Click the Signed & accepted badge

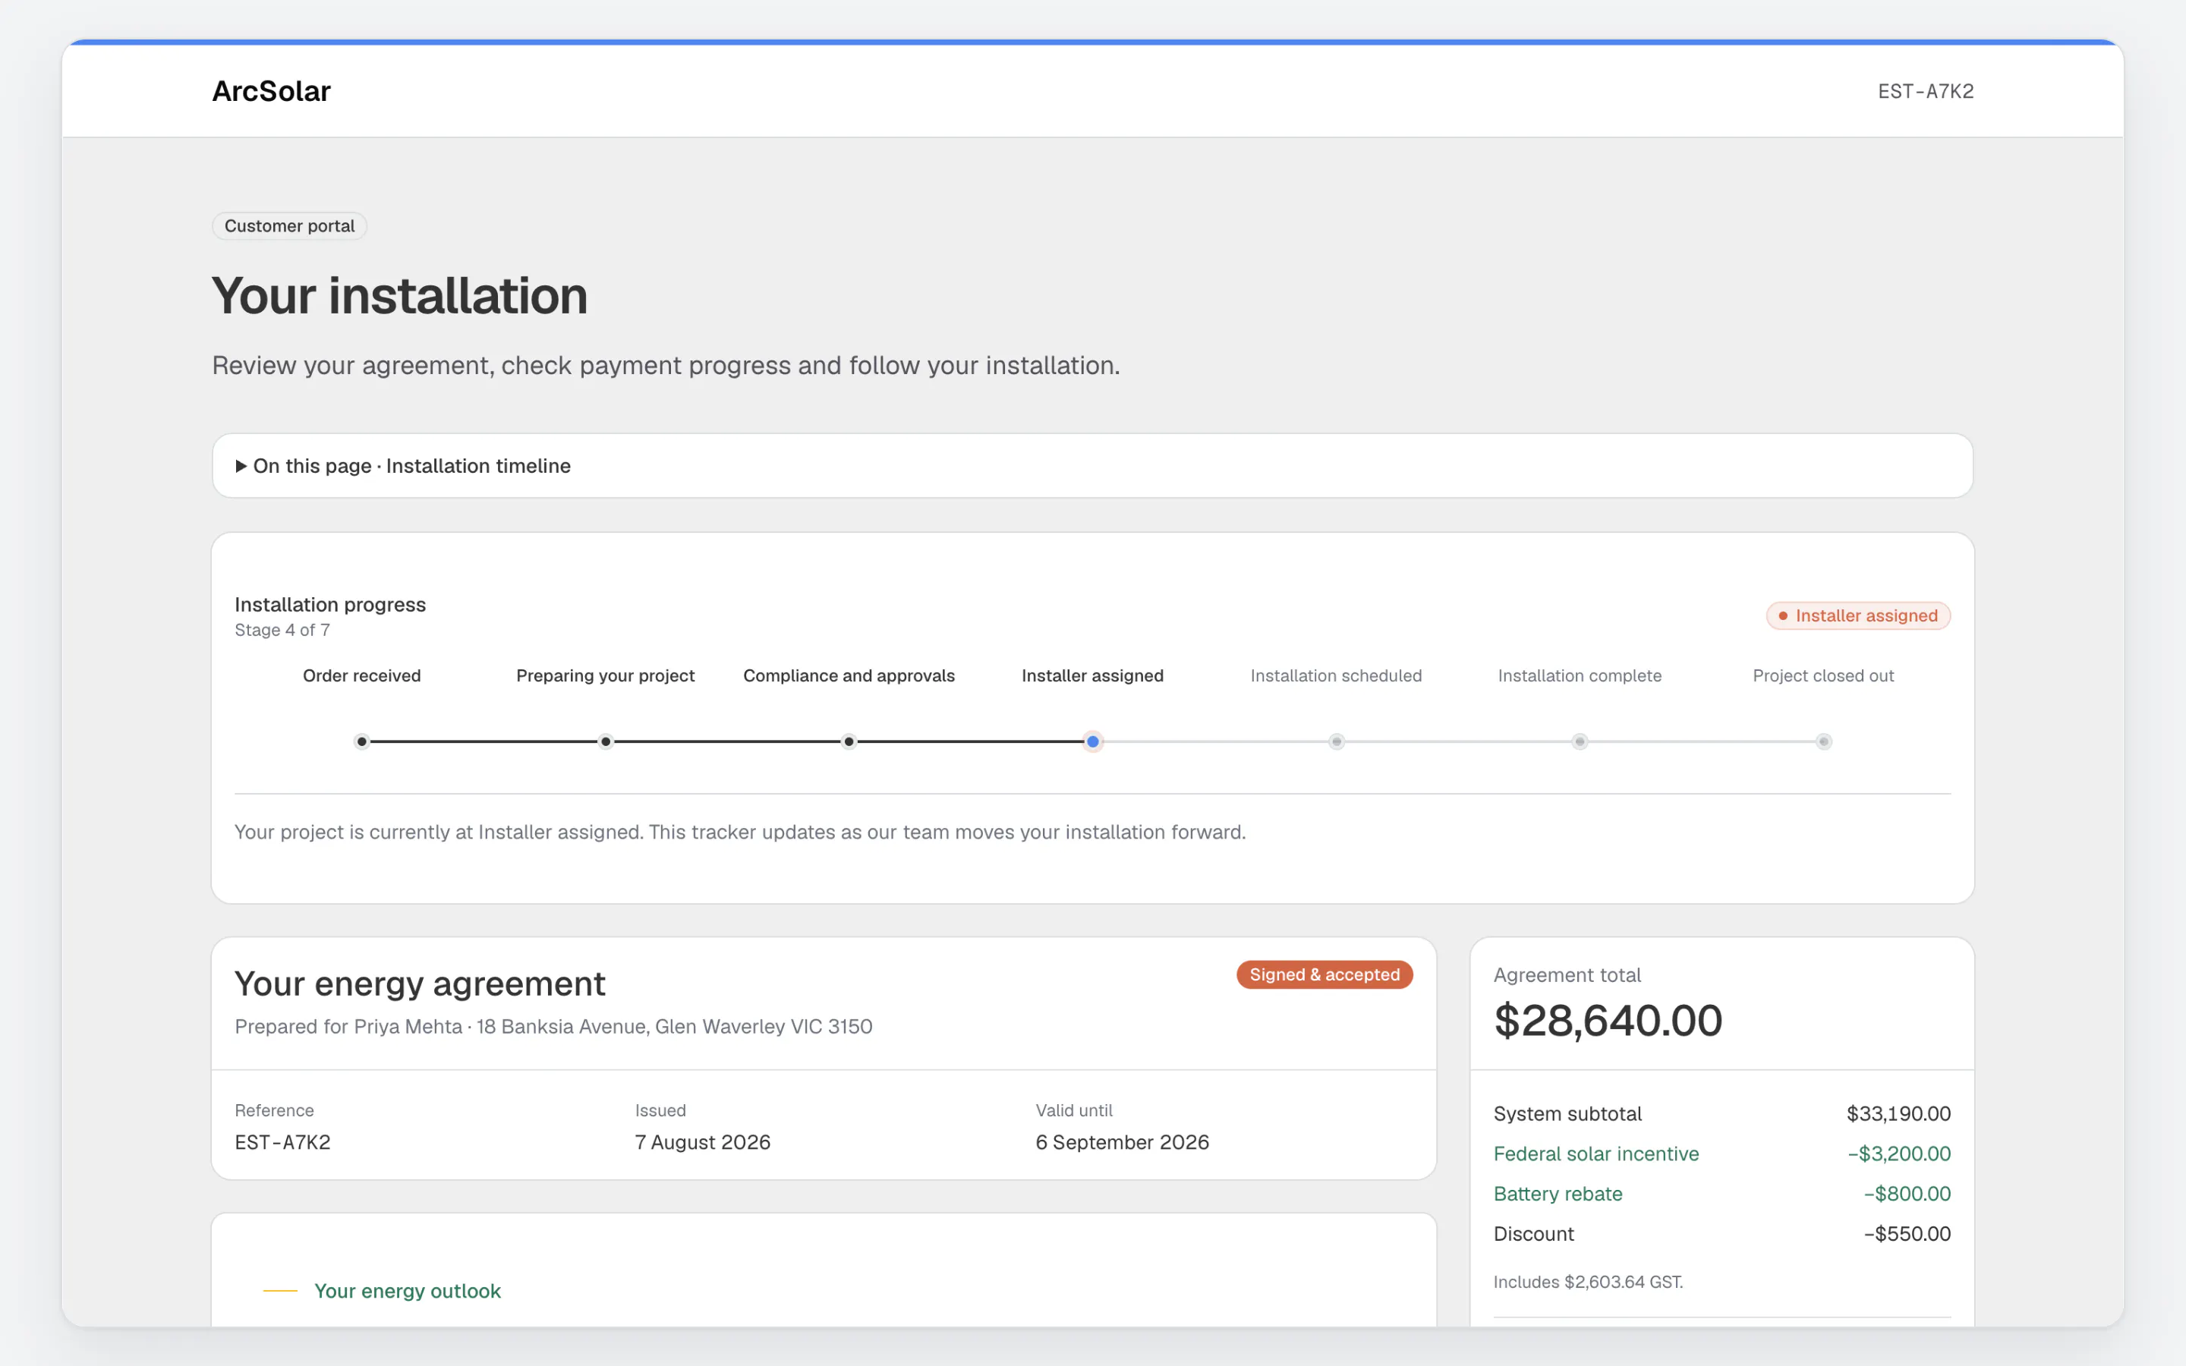[x=1325, y=975]
